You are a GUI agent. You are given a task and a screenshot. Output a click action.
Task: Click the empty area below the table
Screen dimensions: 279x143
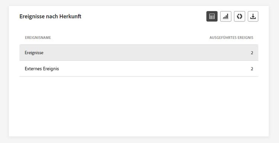click(139, 106)
